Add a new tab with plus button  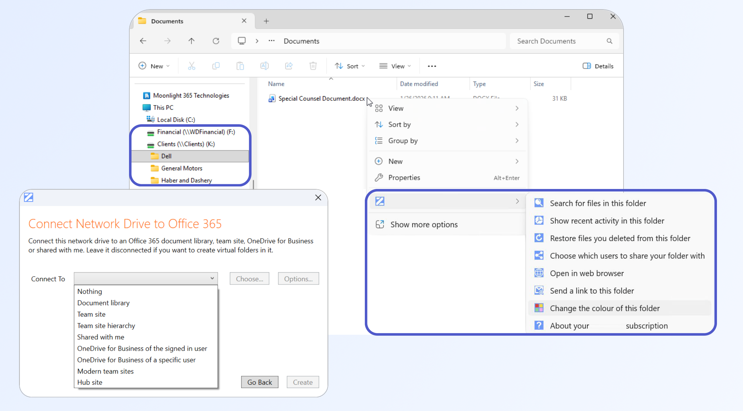coord(266,21)
